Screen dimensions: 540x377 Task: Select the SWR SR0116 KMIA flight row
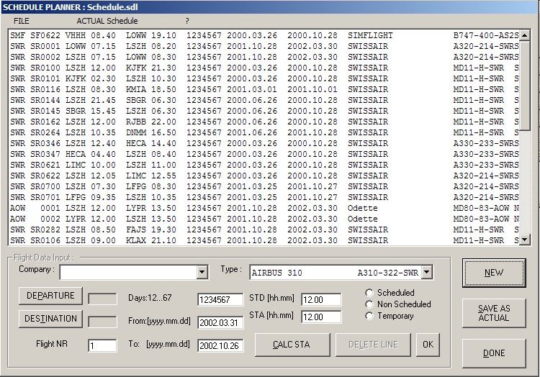264,89
